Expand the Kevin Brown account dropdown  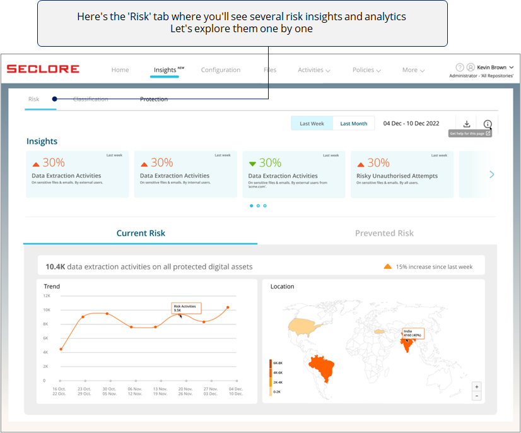click(x=512, y=67)
